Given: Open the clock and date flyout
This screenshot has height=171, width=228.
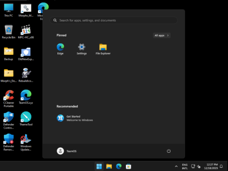Looking at the screenshot, I should [x=211, y=166].
